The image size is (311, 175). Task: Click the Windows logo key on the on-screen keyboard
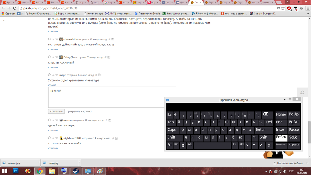coord(183,145)
